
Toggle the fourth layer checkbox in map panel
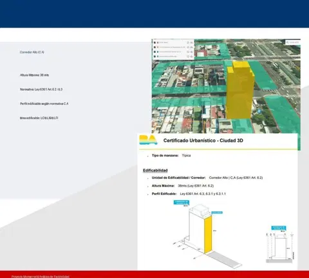pyautogui.click(x=154, y=57)
